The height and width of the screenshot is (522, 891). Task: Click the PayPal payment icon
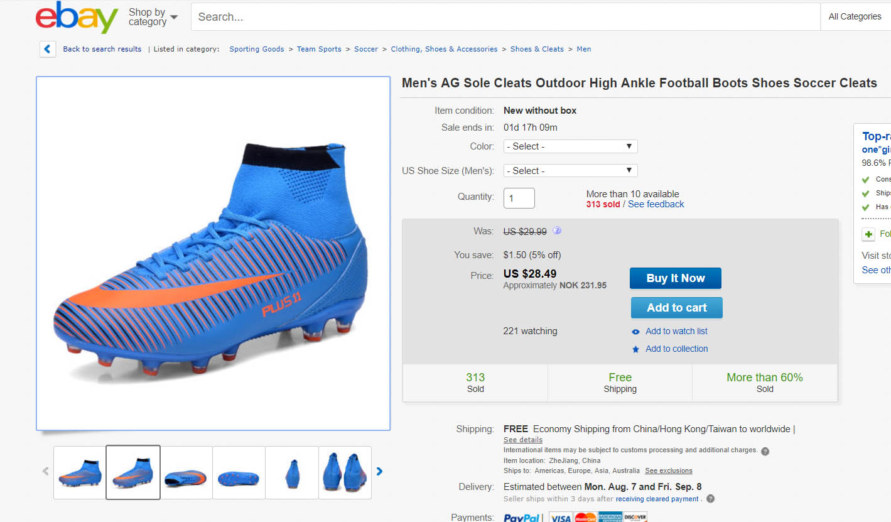click(522, 516)
